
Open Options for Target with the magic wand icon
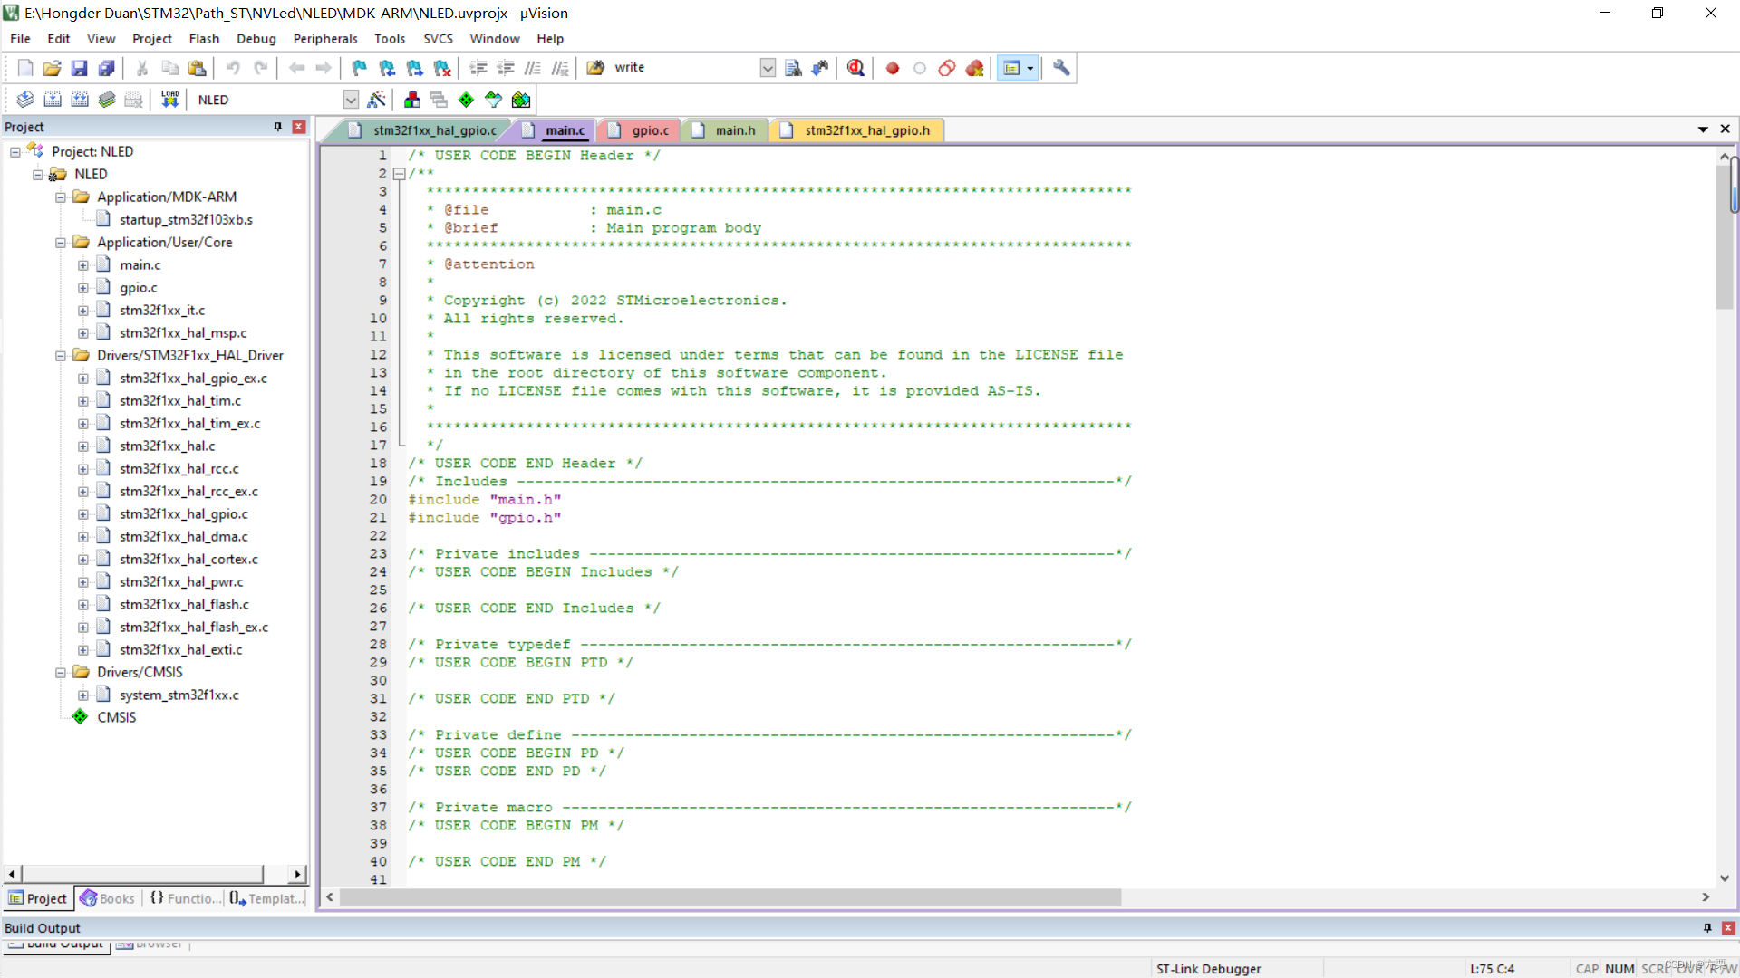tap(377, 100)
